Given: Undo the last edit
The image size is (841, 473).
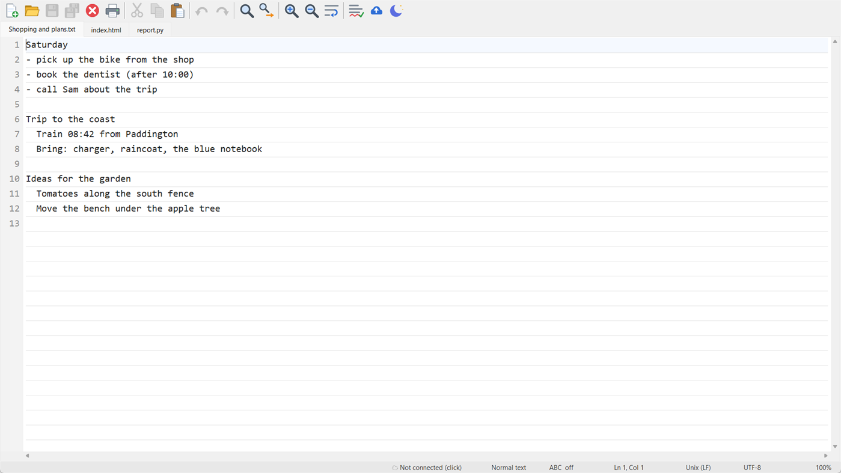Looking at the screenshot, I should coord(202,11).
